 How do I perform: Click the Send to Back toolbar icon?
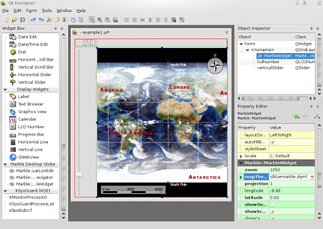pos(73,20)
